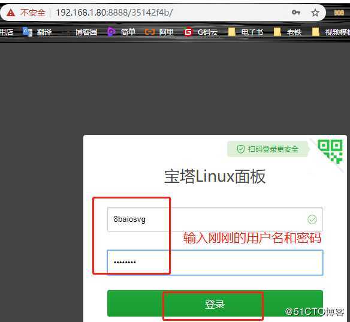Click the 不安全 security warning icon
Image resolution: width=350 pixels, height=322 pixels.
(11, 13)
